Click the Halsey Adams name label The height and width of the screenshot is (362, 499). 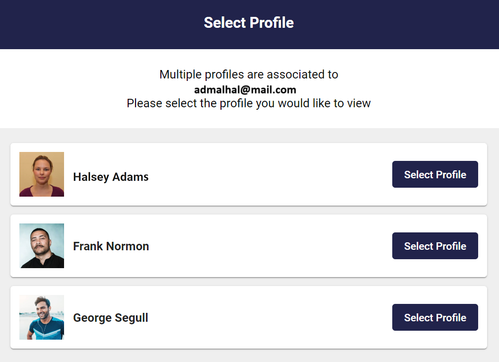click(x=111, y=177)
